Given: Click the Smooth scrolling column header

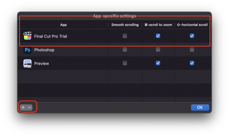Looking at the screenshot, I should pos(125,25).
